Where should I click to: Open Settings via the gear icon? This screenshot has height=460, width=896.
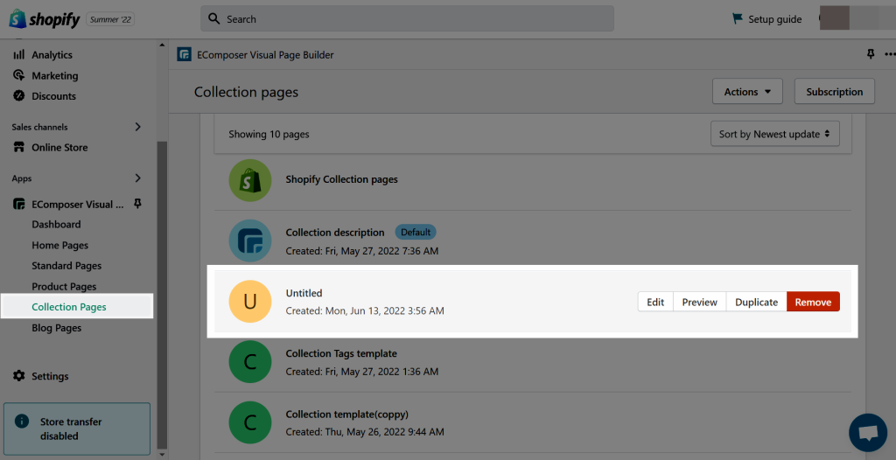(x=19, y=375)
